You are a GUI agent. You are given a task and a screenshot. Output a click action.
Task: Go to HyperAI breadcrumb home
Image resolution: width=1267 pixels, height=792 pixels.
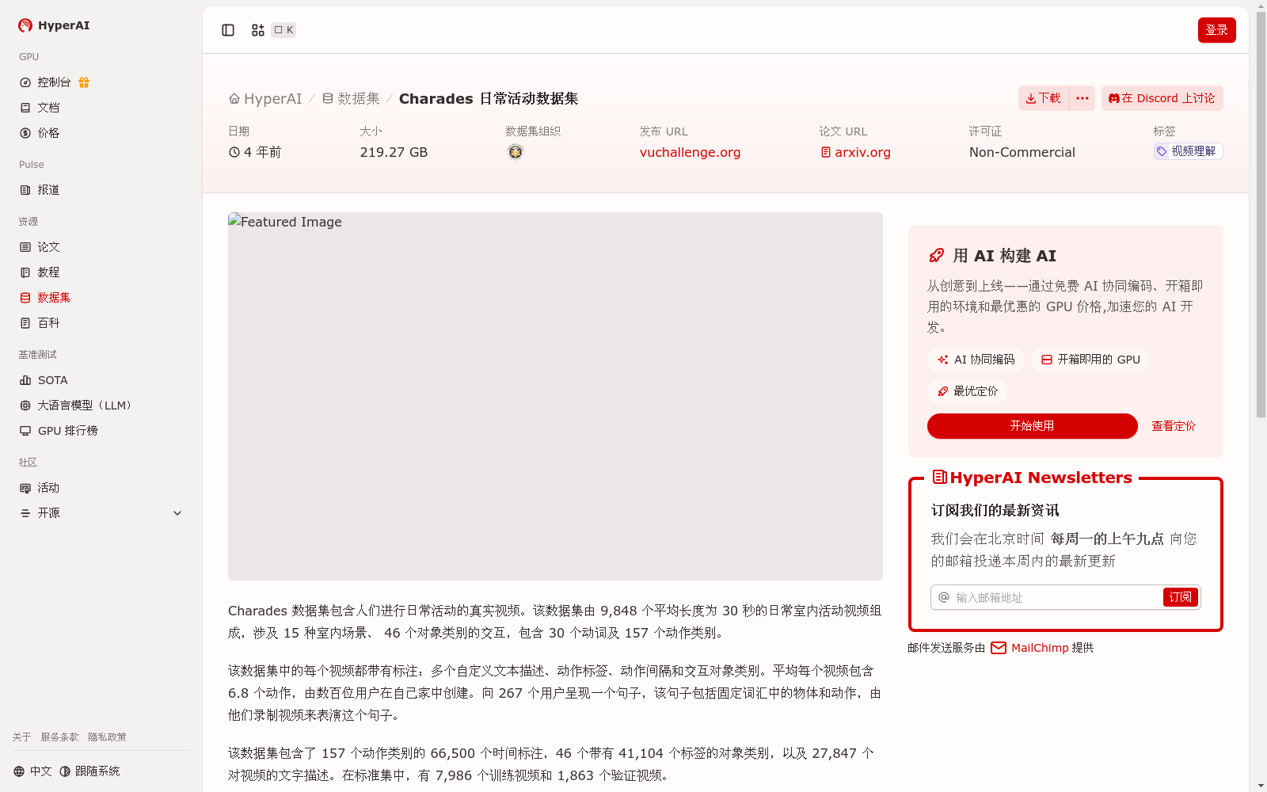[x=265, y=98]
